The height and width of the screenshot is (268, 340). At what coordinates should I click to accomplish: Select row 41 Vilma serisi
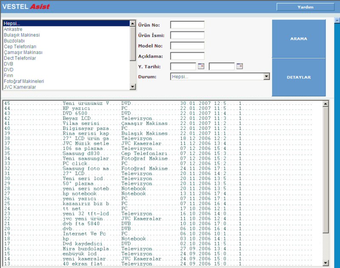coord(163,124)
